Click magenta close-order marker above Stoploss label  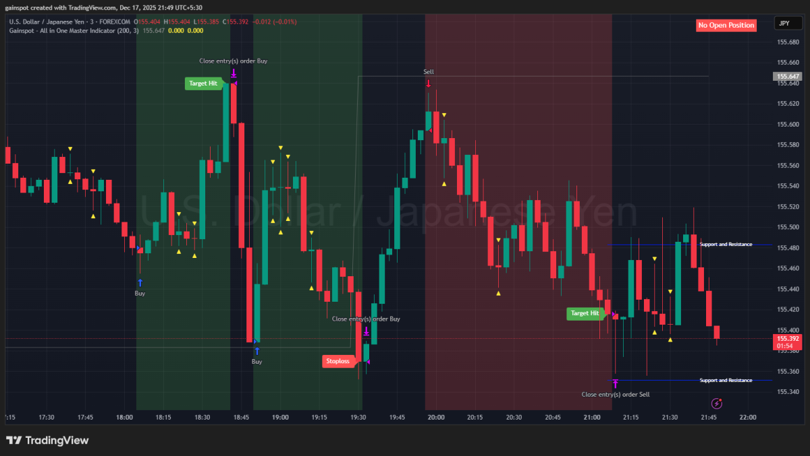tap(366, 331)
